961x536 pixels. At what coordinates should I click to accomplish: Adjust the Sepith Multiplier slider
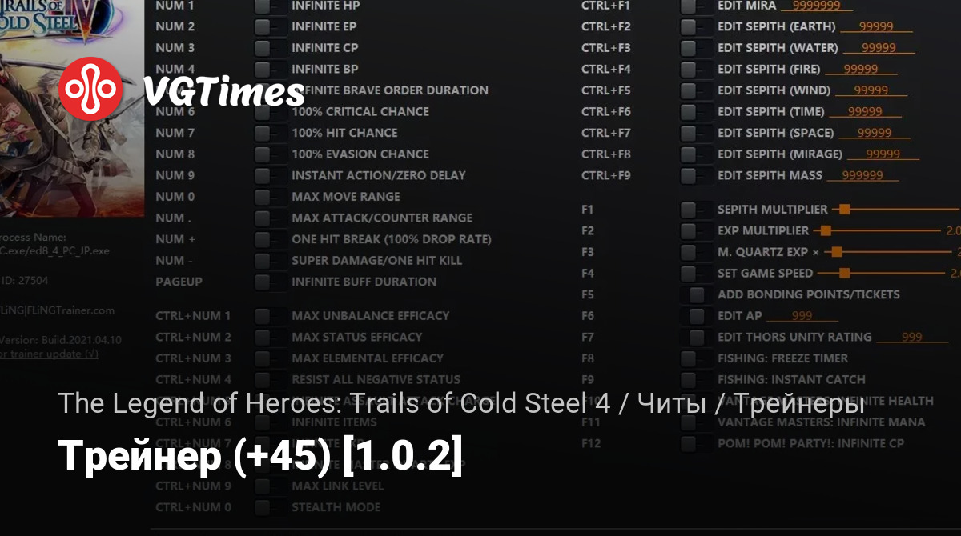[x=843, y=210]
